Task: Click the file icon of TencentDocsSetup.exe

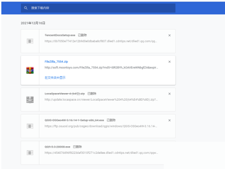Action: pos(30,41)
